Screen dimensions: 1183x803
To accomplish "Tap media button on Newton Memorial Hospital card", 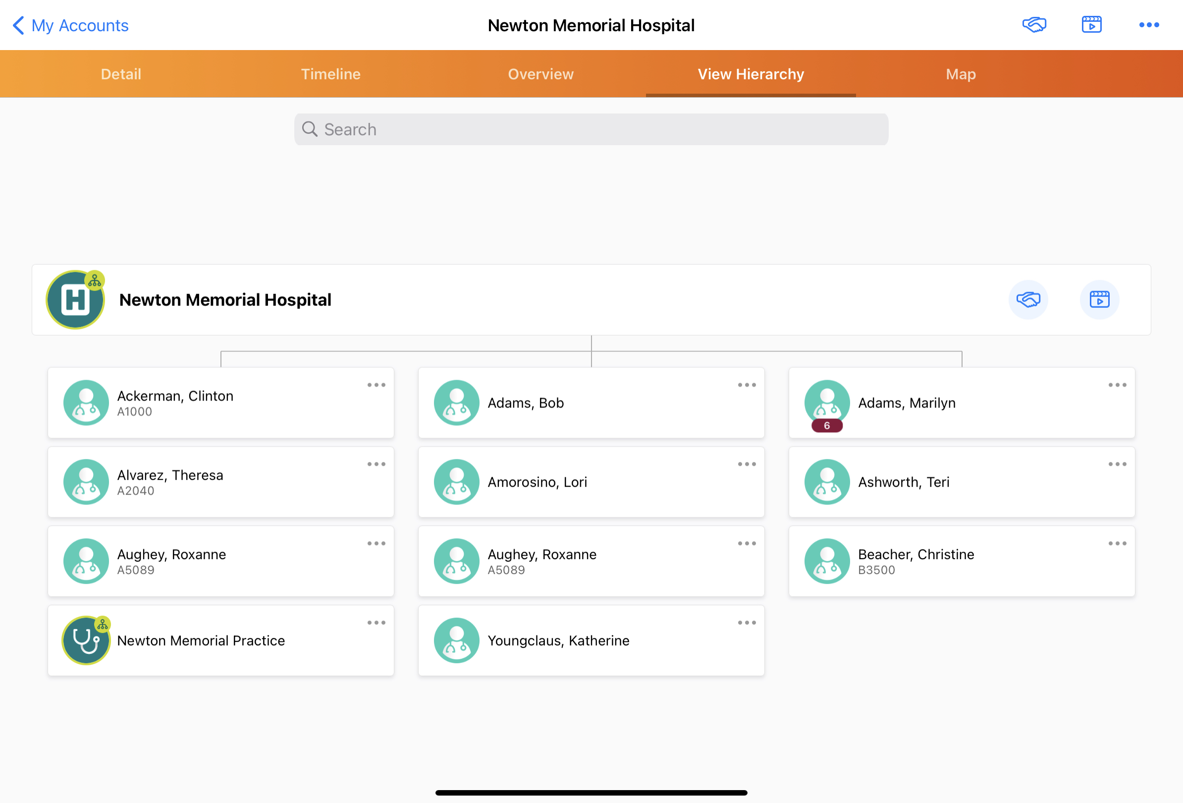I will pyautogui.click(x=1099, y=299).
